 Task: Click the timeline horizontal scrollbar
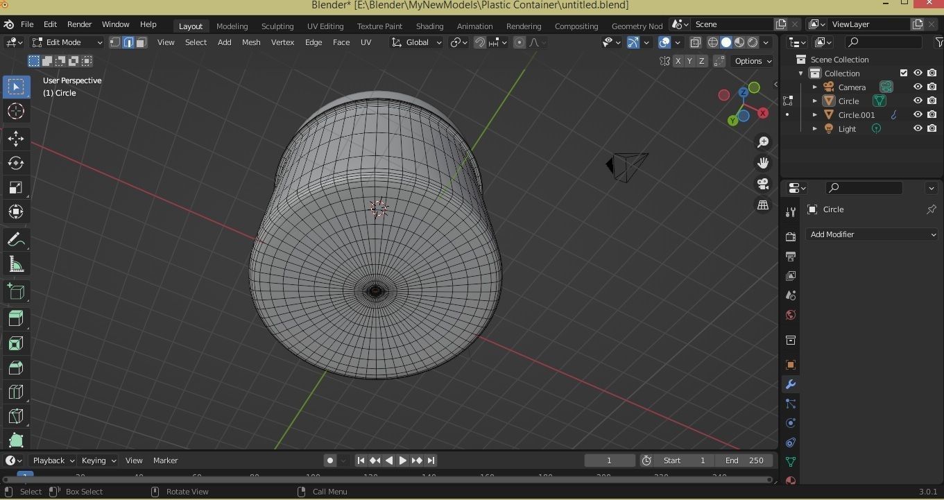(x=388, y=479)
